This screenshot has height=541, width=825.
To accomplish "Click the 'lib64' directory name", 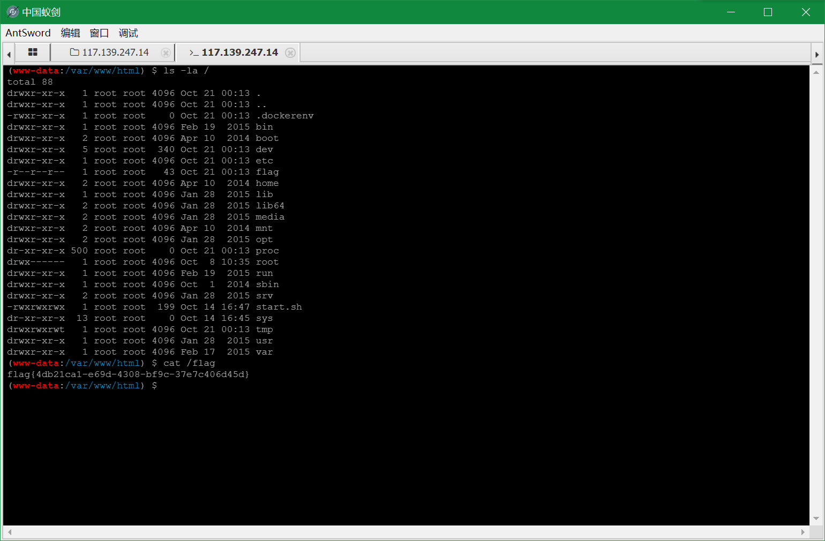I will point(270,206).
